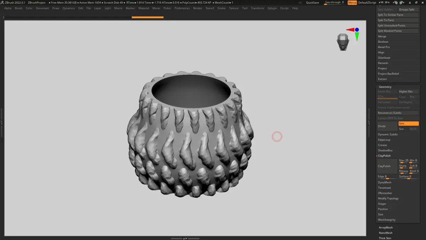
Task: Expand the MeshIntegrity section
Action: 387,220
